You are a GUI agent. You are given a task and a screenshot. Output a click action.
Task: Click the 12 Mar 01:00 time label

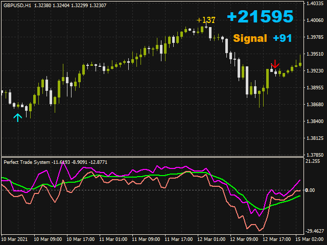(211, 239)
